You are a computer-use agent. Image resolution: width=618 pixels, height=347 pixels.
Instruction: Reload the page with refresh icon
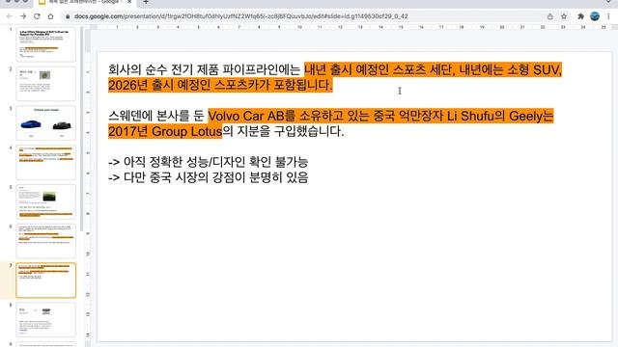point(37,16)
